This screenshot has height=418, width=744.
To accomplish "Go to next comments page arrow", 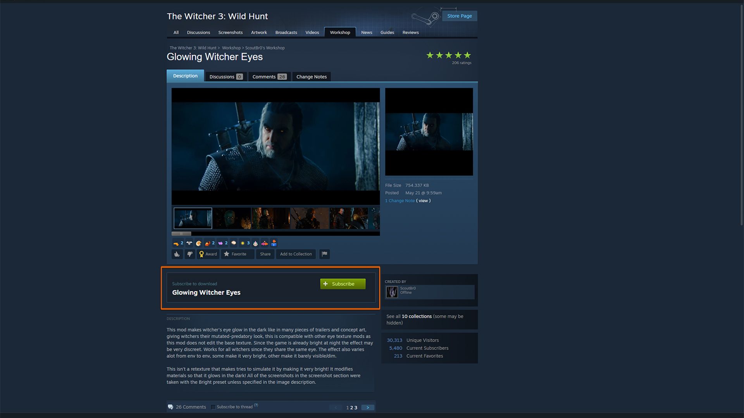I will tap(368, 408).
